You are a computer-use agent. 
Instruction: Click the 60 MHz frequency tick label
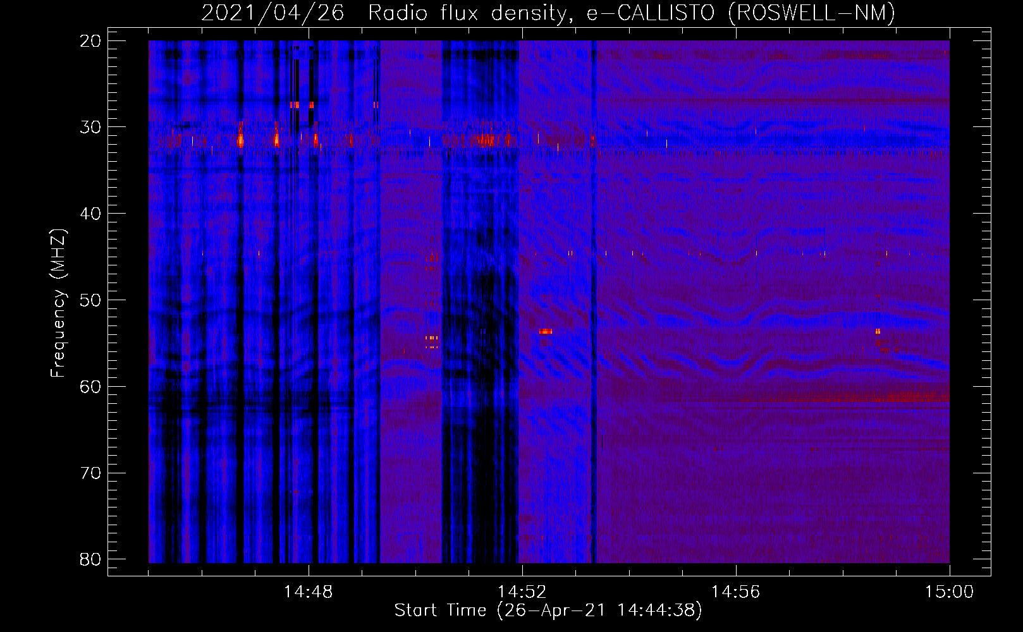pyautogui.click(x=90, y=387)
